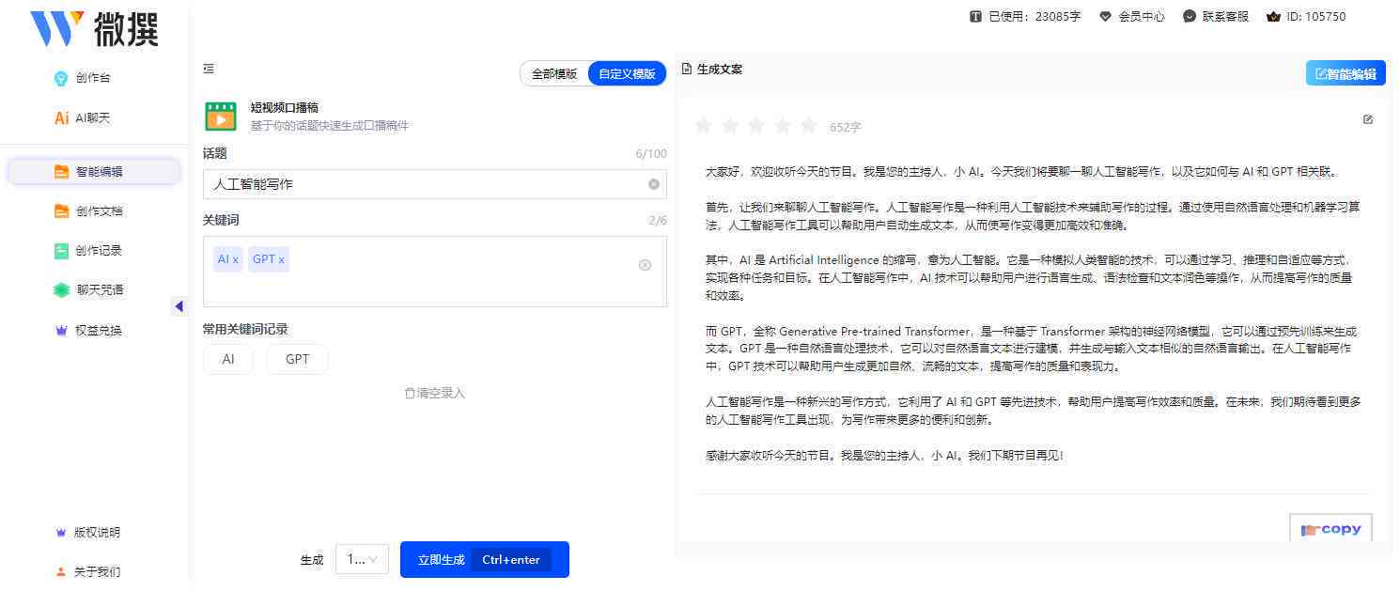Open 会员中心

click(x=1132, y=16)
